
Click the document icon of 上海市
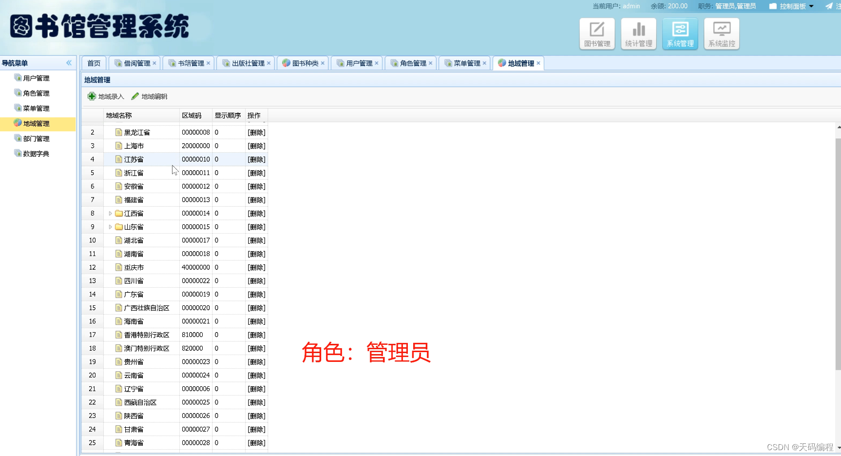click(119, 146)
